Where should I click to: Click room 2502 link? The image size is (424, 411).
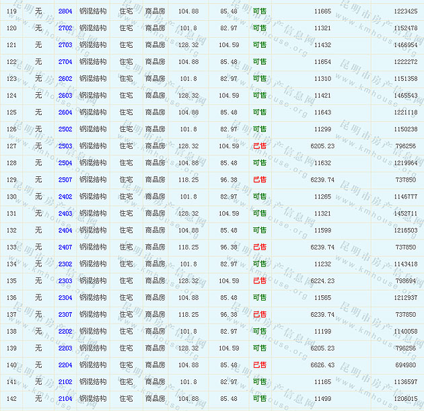click(x=65, y=129)
